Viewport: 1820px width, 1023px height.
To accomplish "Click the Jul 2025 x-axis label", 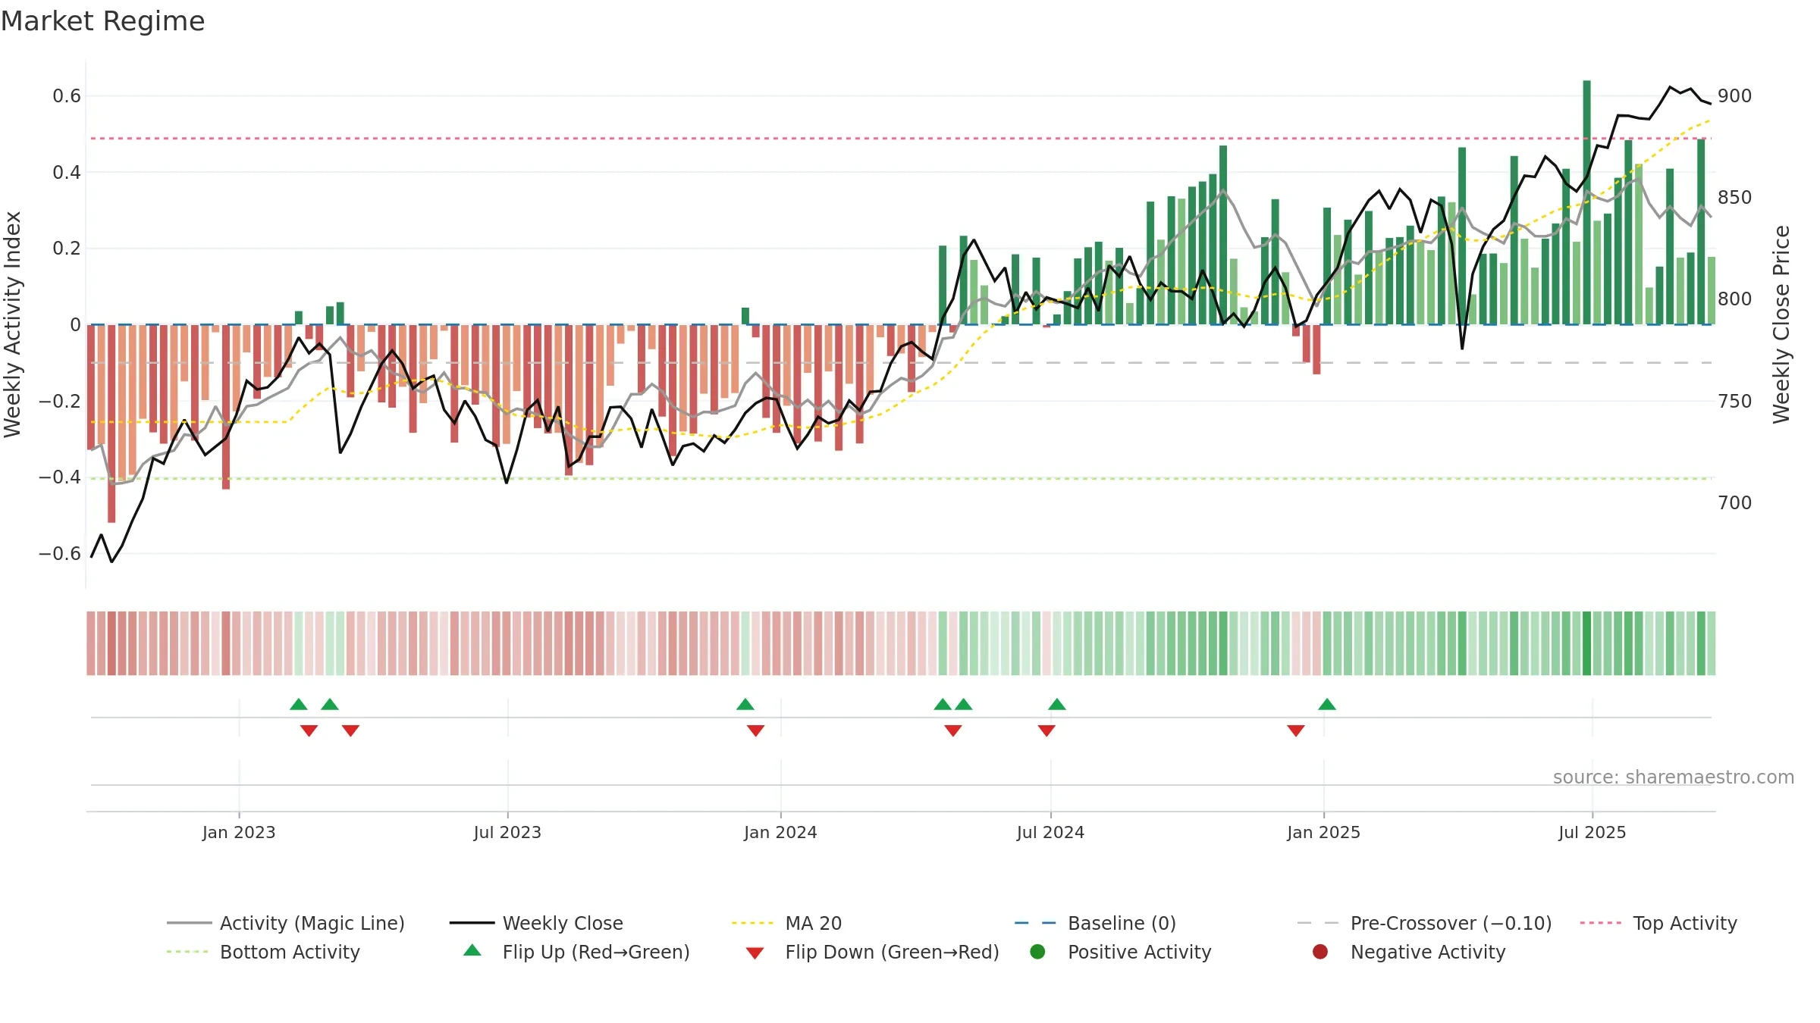I will [x=1592, y=833].
